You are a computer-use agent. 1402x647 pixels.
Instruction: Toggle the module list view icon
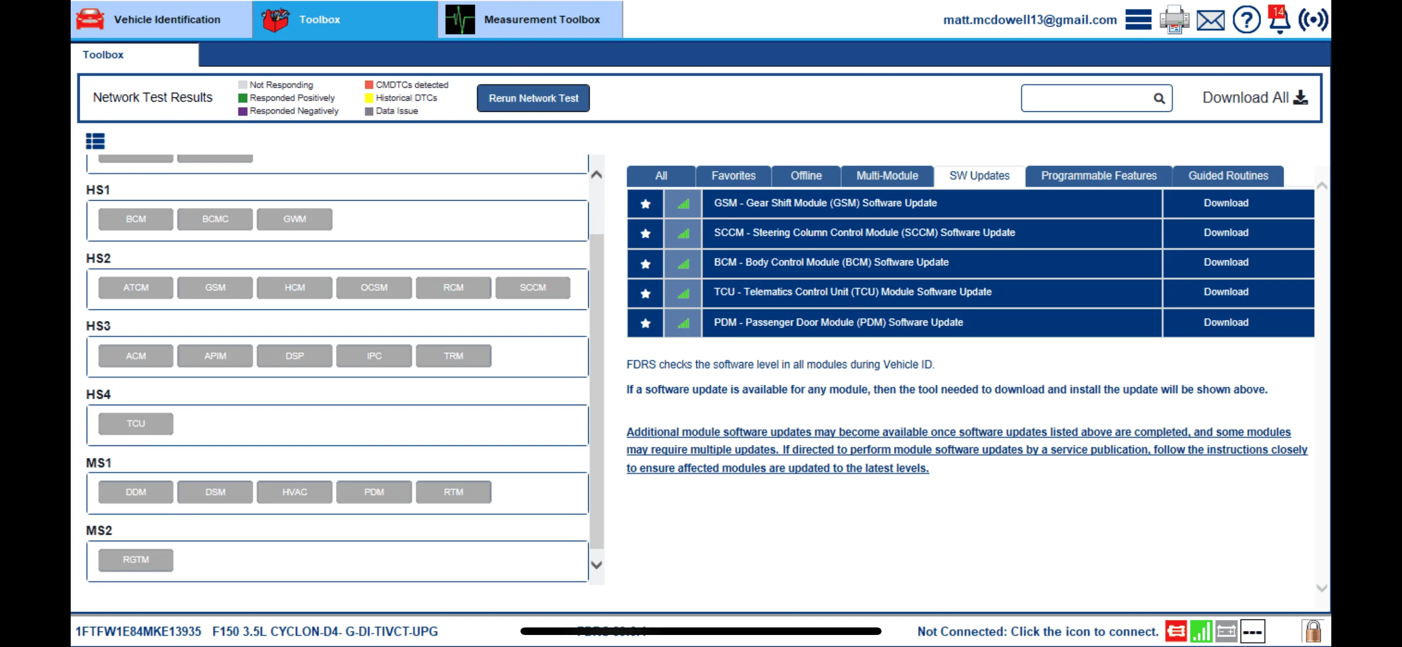tap(95, 141)
